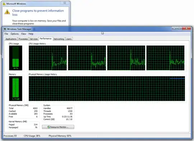Click the Windows Task Manager title text
This screenshot has width=194, height=141.
(19, 29)
